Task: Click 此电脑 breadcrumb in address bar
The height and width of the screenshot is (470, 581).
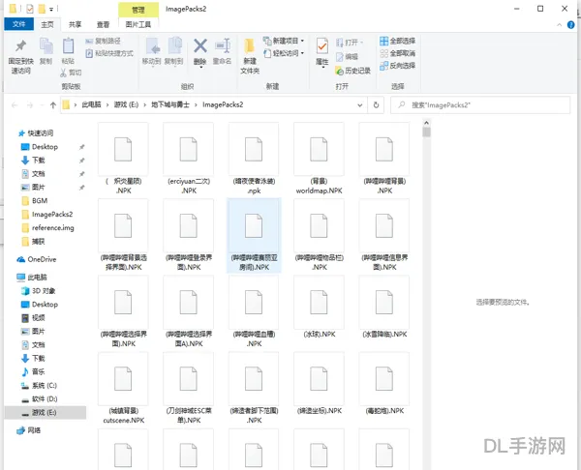Action: point(91,105)
